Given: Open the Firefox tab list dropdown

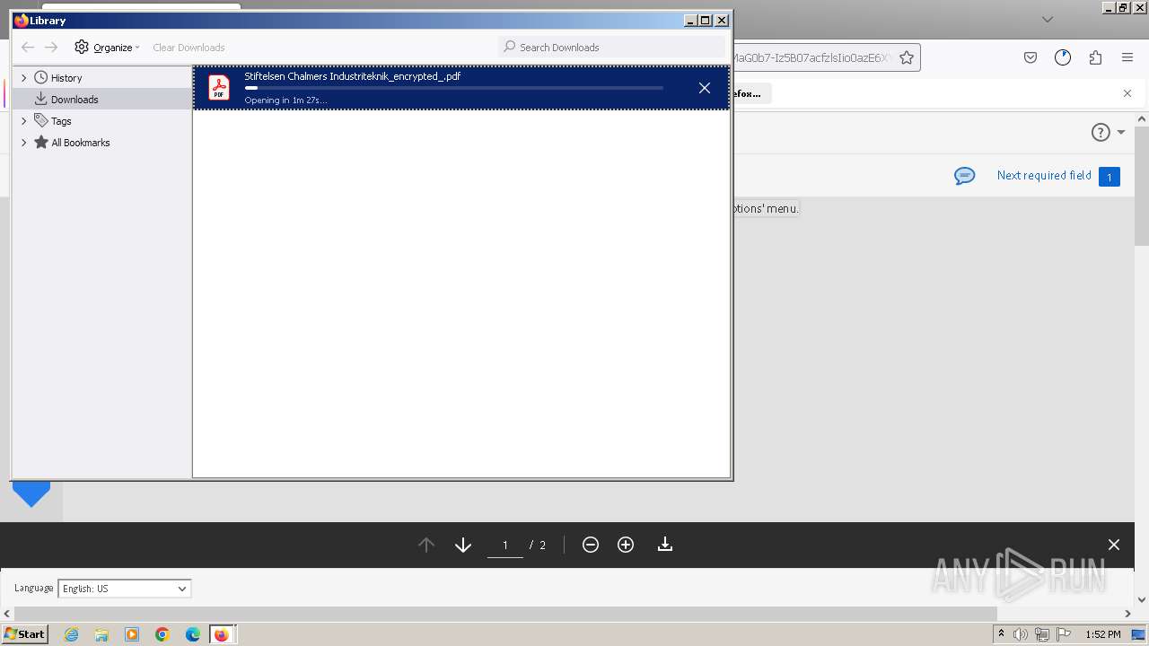Looking at the screenshot, I should click(1047, 19).
